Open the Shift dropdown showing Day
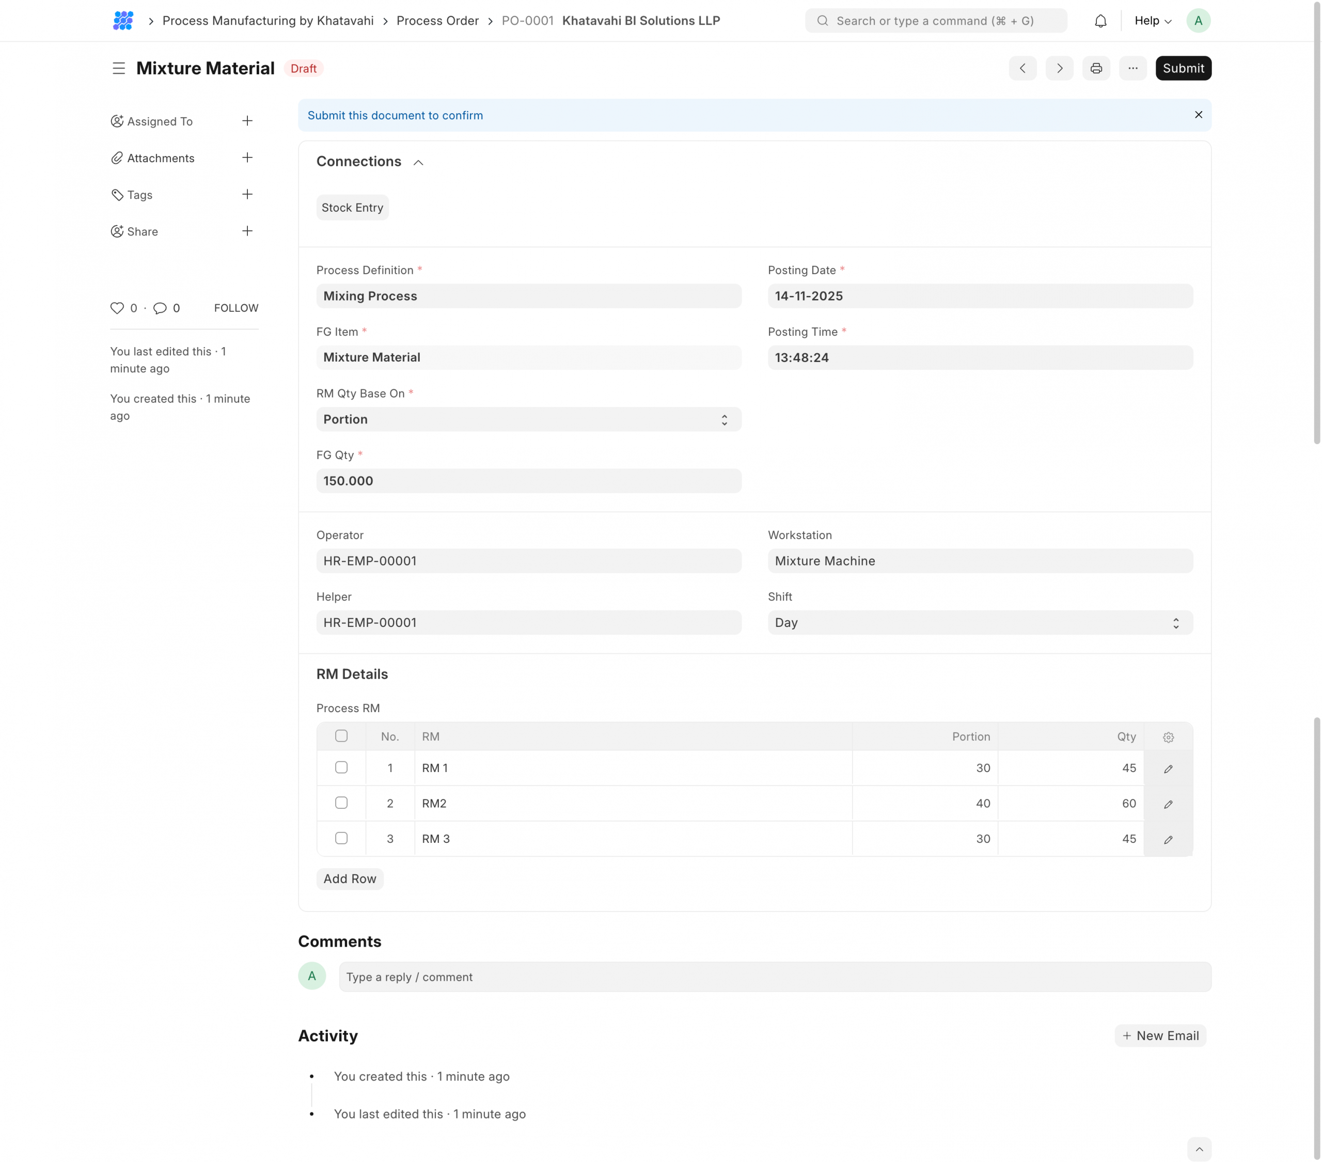Image resolution: width=1322 pixels, height=1162 pixels. click(x=979, y=622)
